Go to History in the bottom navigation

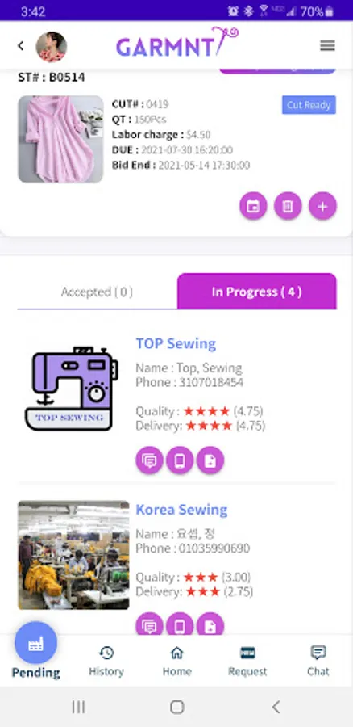[106, 661]
